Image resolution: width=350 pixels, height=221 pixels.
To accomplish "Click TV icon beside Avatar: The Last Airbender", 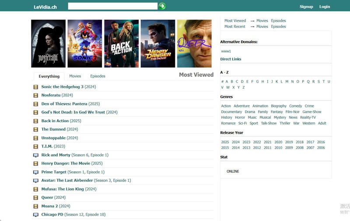I will (x=36, y=181).
